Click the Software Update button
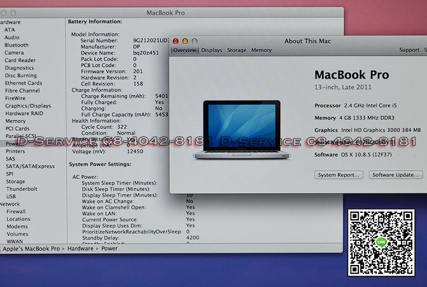Image resolution: width=427 pixels, height=287 pixels. [x=396, y=175]
